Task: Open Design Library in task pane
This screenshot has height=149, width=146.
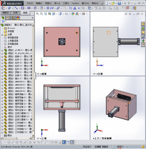Action: (143, 28)
